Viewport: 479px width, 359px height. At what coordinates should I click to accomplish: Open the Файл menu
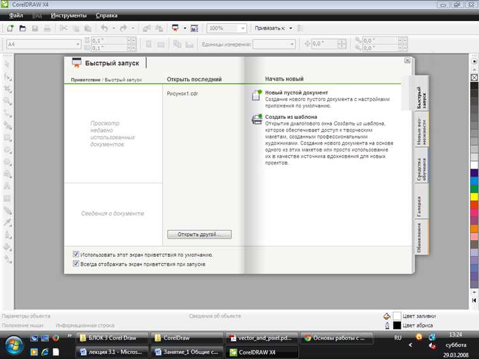[x=16, y=15]
